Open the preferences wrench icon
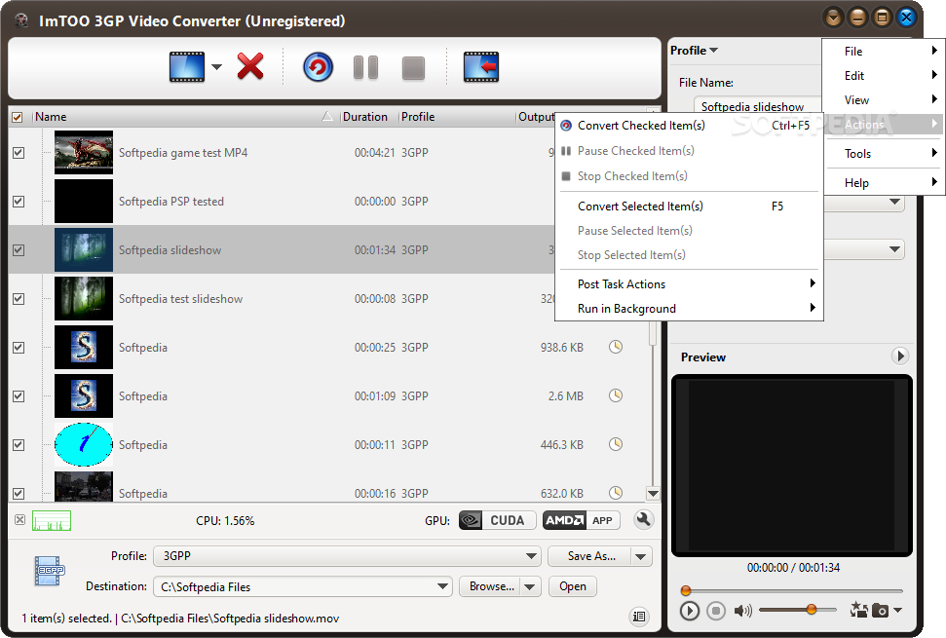This screenshot has width=946, height=638. tap(644, 520)
